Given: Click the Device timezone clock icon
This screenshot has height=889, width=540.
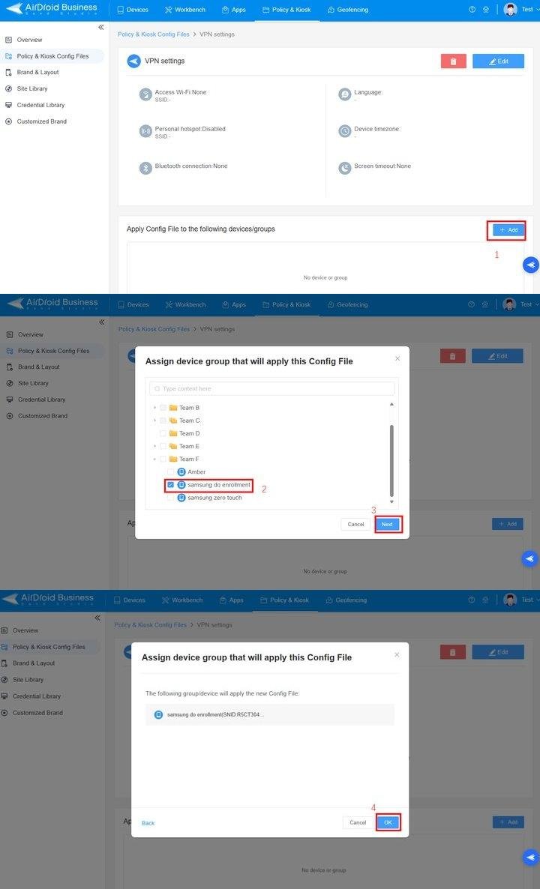Looking at the screenshot, I should (345, 131).
